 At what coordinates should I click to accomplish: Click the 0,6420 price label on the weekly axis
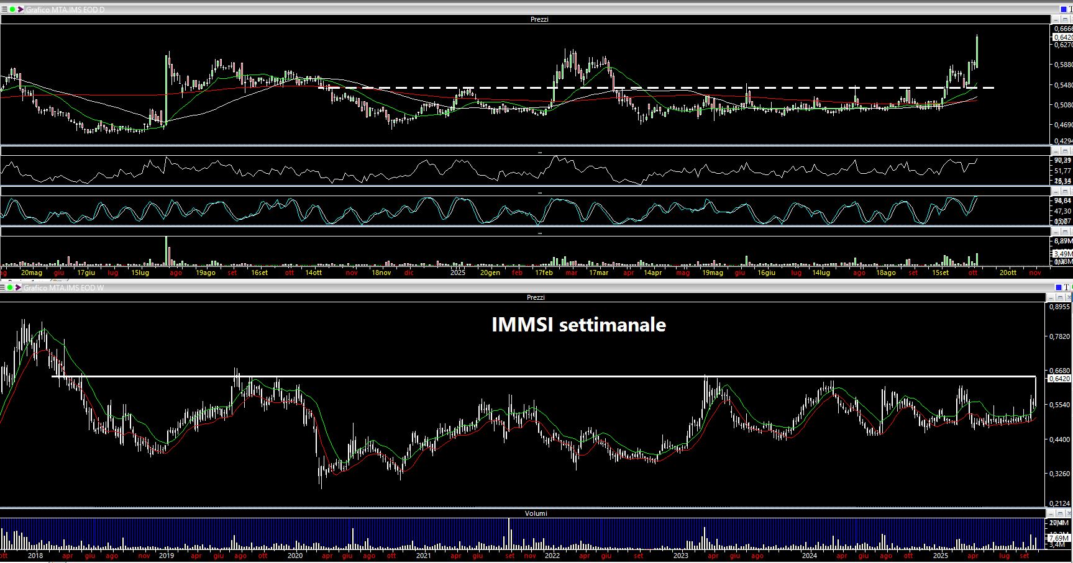pos(1059,378)
